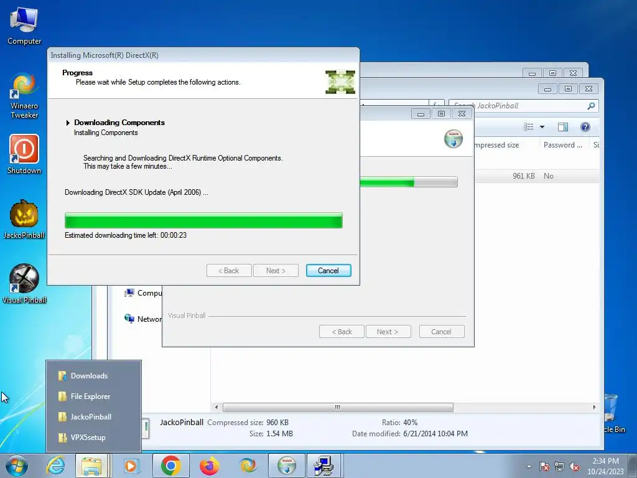Click the Explorer help question mark icon
The image size is (637, 478).
click(585, 127)
